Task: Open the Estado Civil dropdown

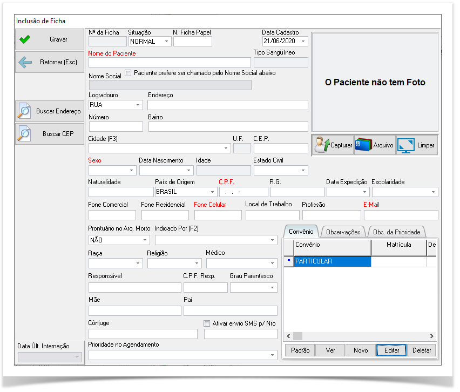Action: pyautogui.click(x=302, y=171)
